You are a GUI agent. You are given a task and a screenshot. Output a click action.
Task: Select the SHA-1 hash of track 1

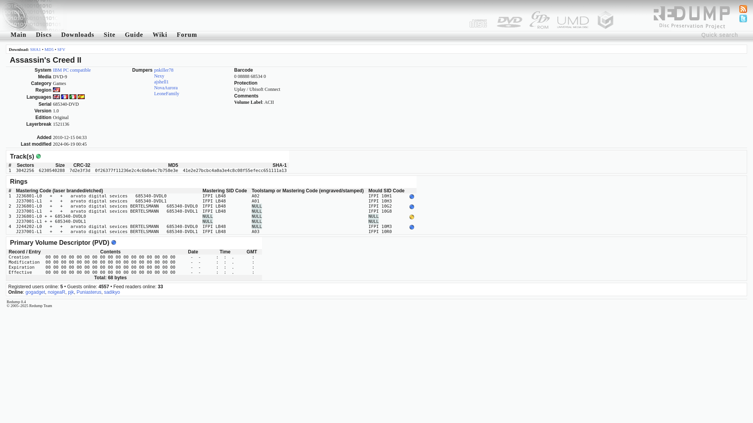235,170
